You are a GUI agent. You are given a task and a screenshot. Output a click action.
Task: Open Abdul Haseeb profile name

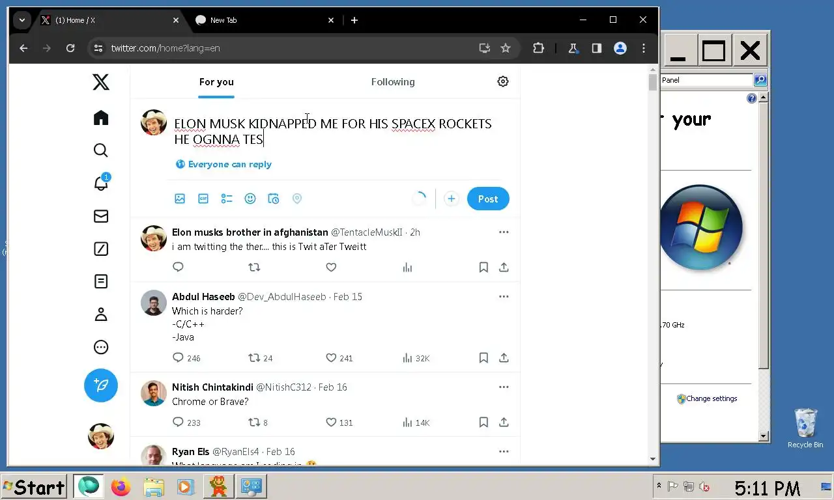(203, 296)
